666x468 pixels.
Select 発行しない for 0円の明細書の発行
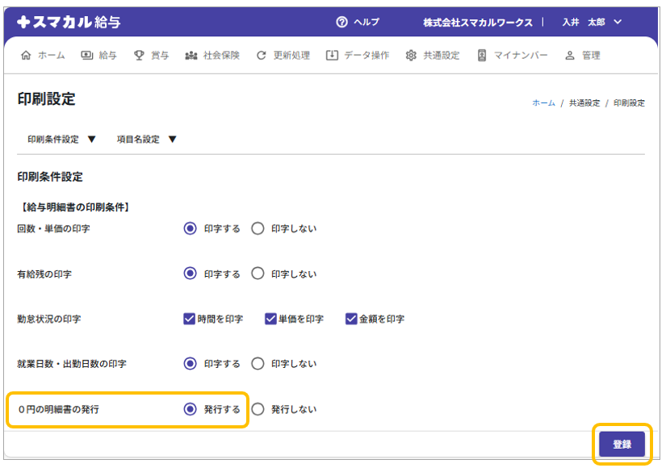point(258,409)
